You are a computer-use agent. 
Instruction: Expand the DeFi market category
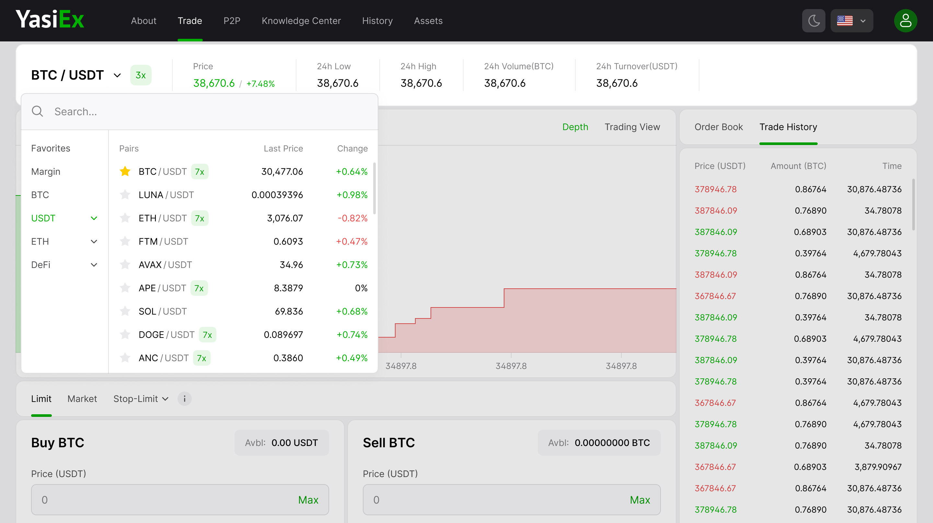pyautogui.click(x=93, y=265)
